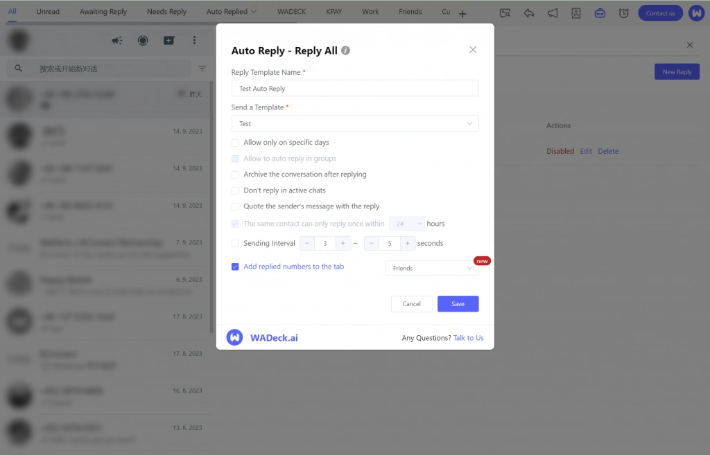Open the quick reply search icon in top bar
Screen dimensions: 710x455
tap(505, 12)
